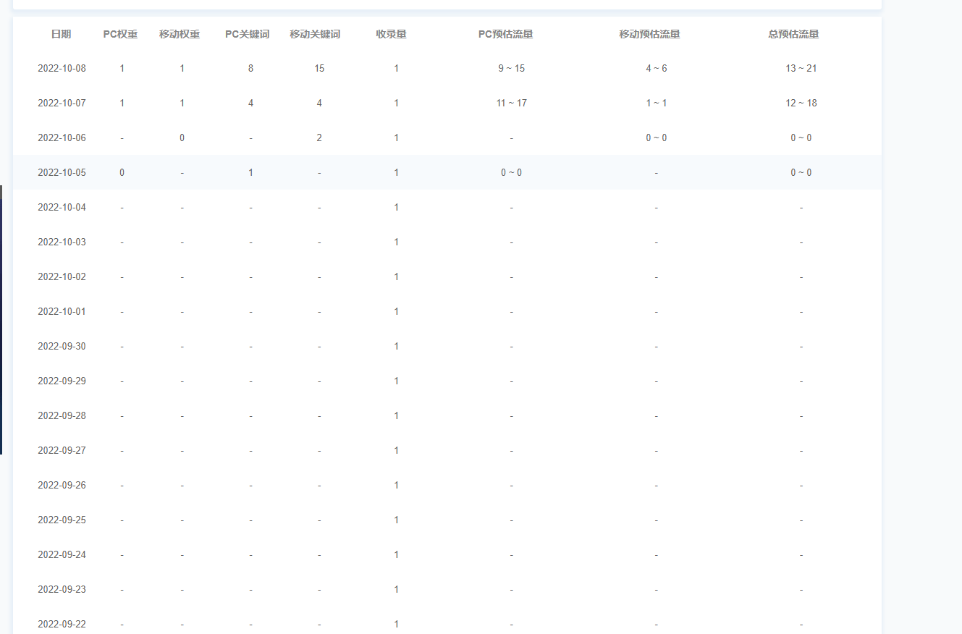
Task: Select the date cell 2022-10-06
Action: pyautogui.click(x=62, y=138)
